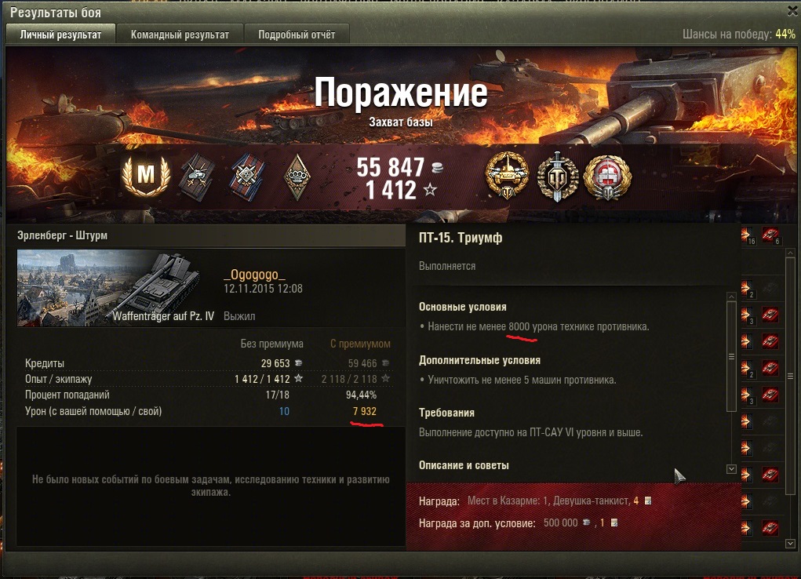
Task: Click the total damage icon showing 16
Action: click(748, 235)
